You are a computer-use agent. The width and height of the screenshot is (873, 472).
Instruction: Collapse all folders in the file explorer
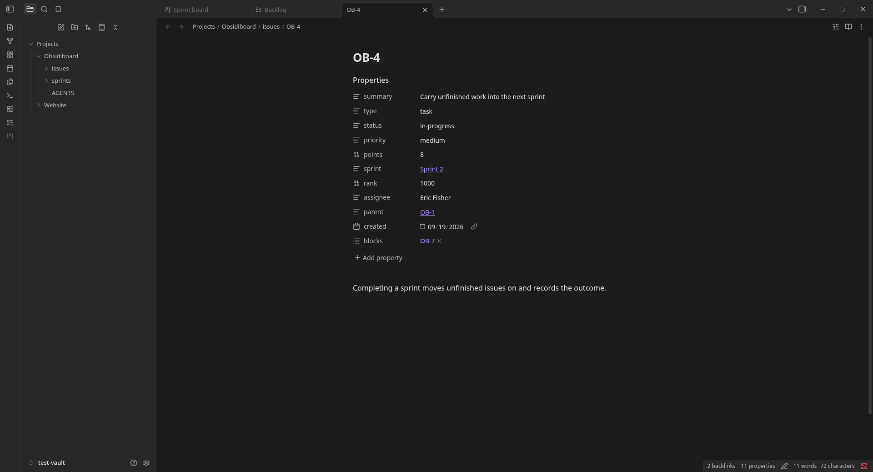115,27
